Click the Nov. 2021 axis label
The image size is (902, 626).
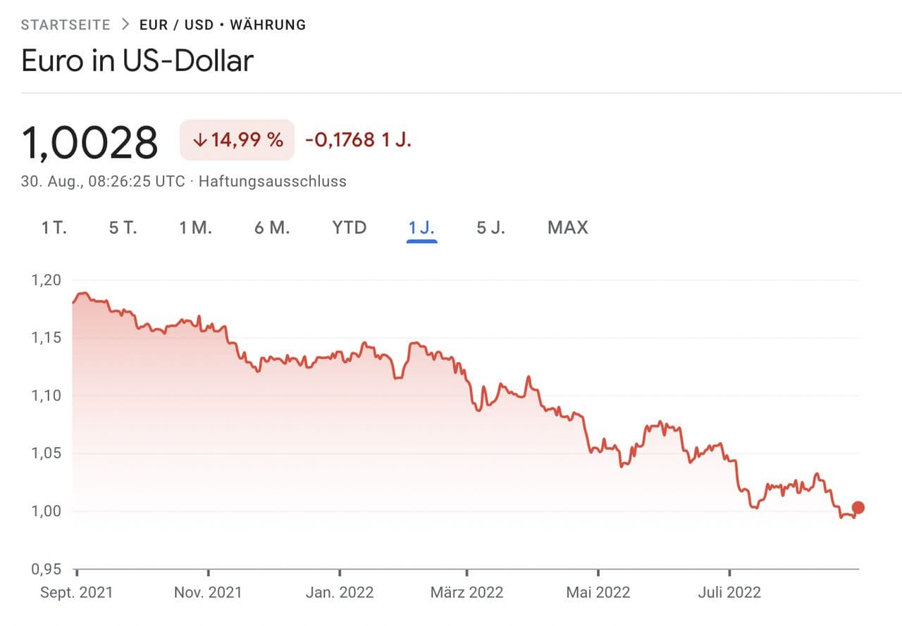[x=208, y=592]
